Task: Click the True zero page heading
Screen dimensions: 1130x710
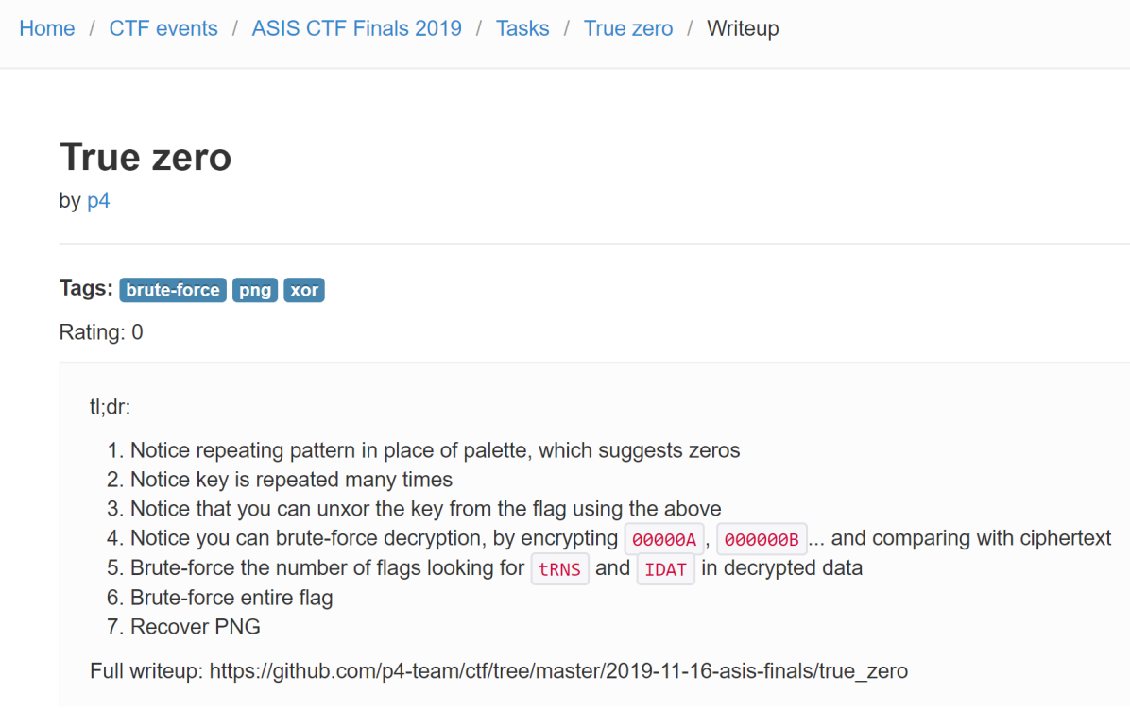Action: click(x=146, y=157)
